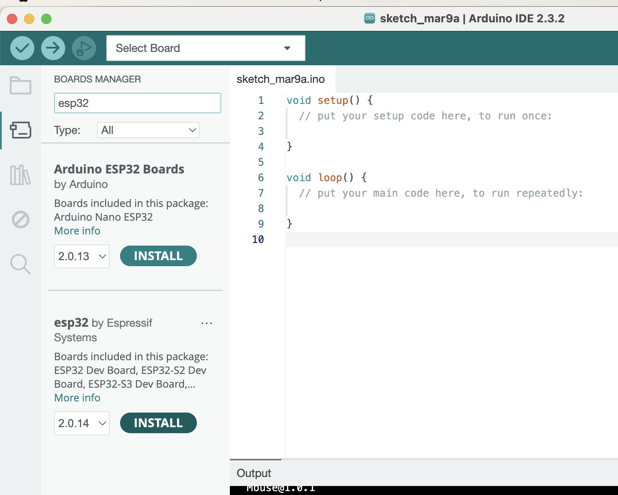618x495 pixels.
Task: Open More info for esp32 by Espressif
Action: (x=77, y=398)
